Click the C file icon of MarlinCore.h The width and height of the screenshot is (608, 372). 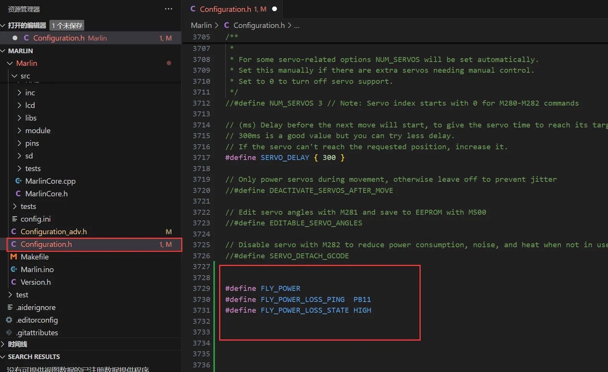click(x=18, y=194)
